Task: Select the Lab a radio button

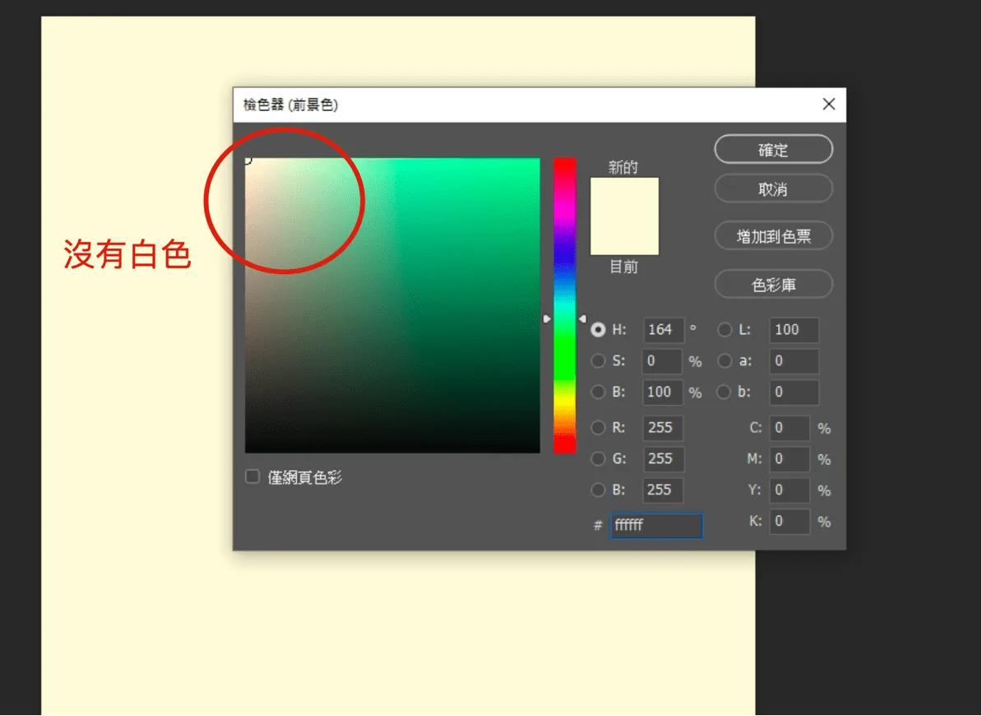Action: click(725, 360)
